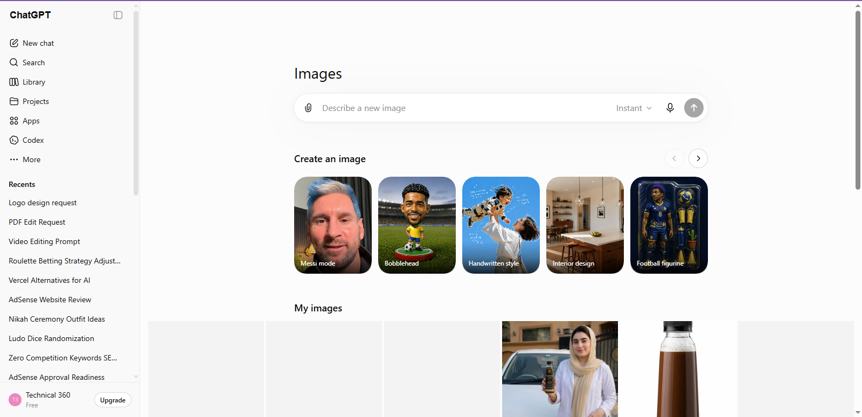
Task: Focus the Describe a new image field
Action: tap(463, 108)
